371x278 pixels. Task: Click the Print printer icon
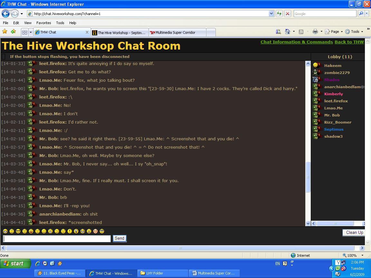[315, 32]
